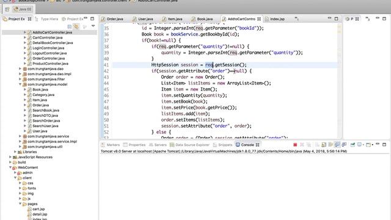The width and height of the screenshot is (391, 220).
Task: Collapse the pages folder
Action: pos(20,204)
